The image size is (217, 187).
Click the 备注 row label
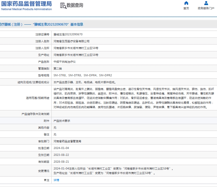[x=46, y=134]
